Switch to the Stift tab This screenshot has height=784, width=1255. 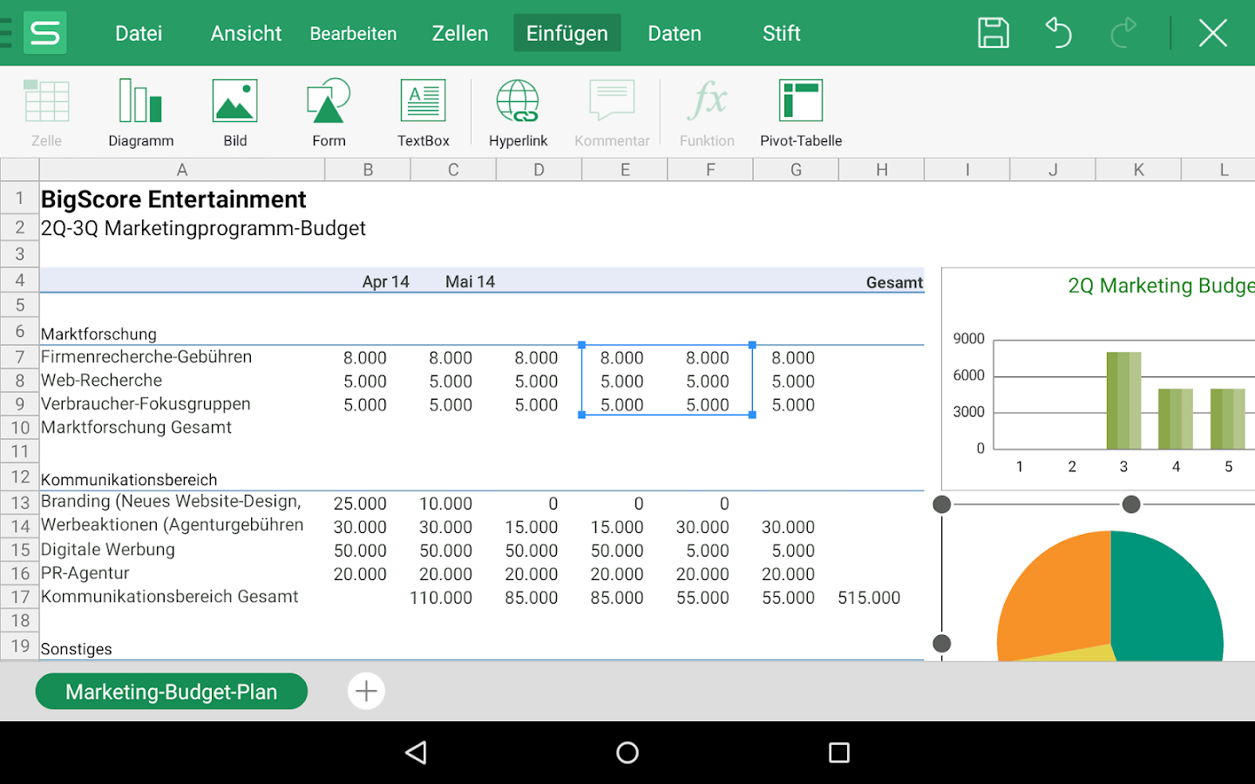[781, 33]
